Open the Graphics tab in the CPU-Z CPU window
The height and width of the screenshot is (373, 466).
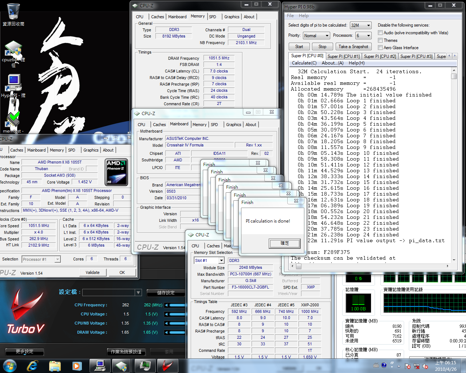[x=91, y=150]
